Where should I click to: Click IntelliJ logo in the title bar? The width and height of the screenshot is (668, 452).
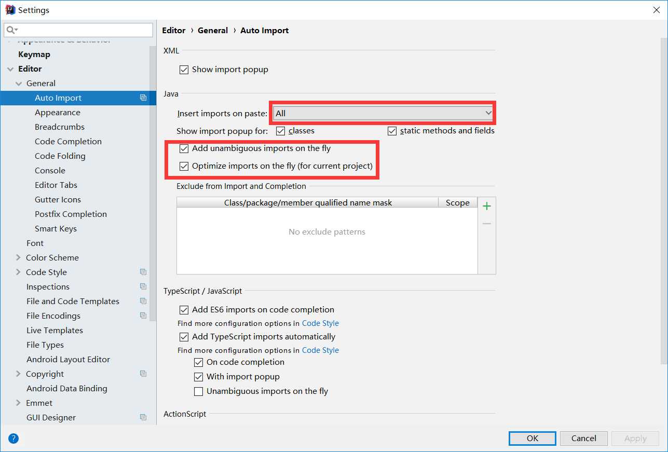pyautogui.click(x=10, y=9)
